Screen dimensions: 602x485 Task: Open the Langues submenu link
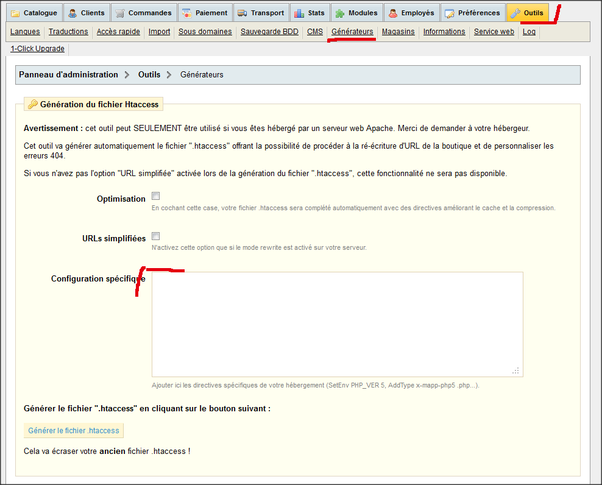click(25, 32)
